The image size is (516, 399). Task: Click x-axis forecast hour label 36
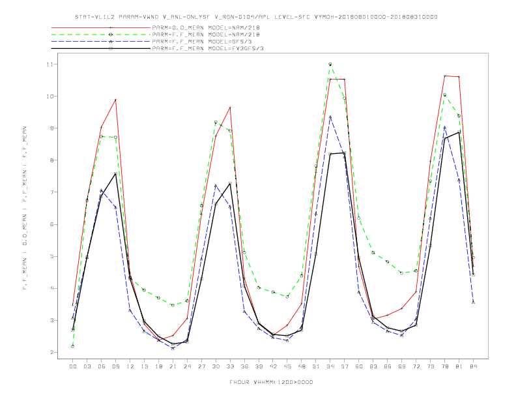click(x=244, y=366)
